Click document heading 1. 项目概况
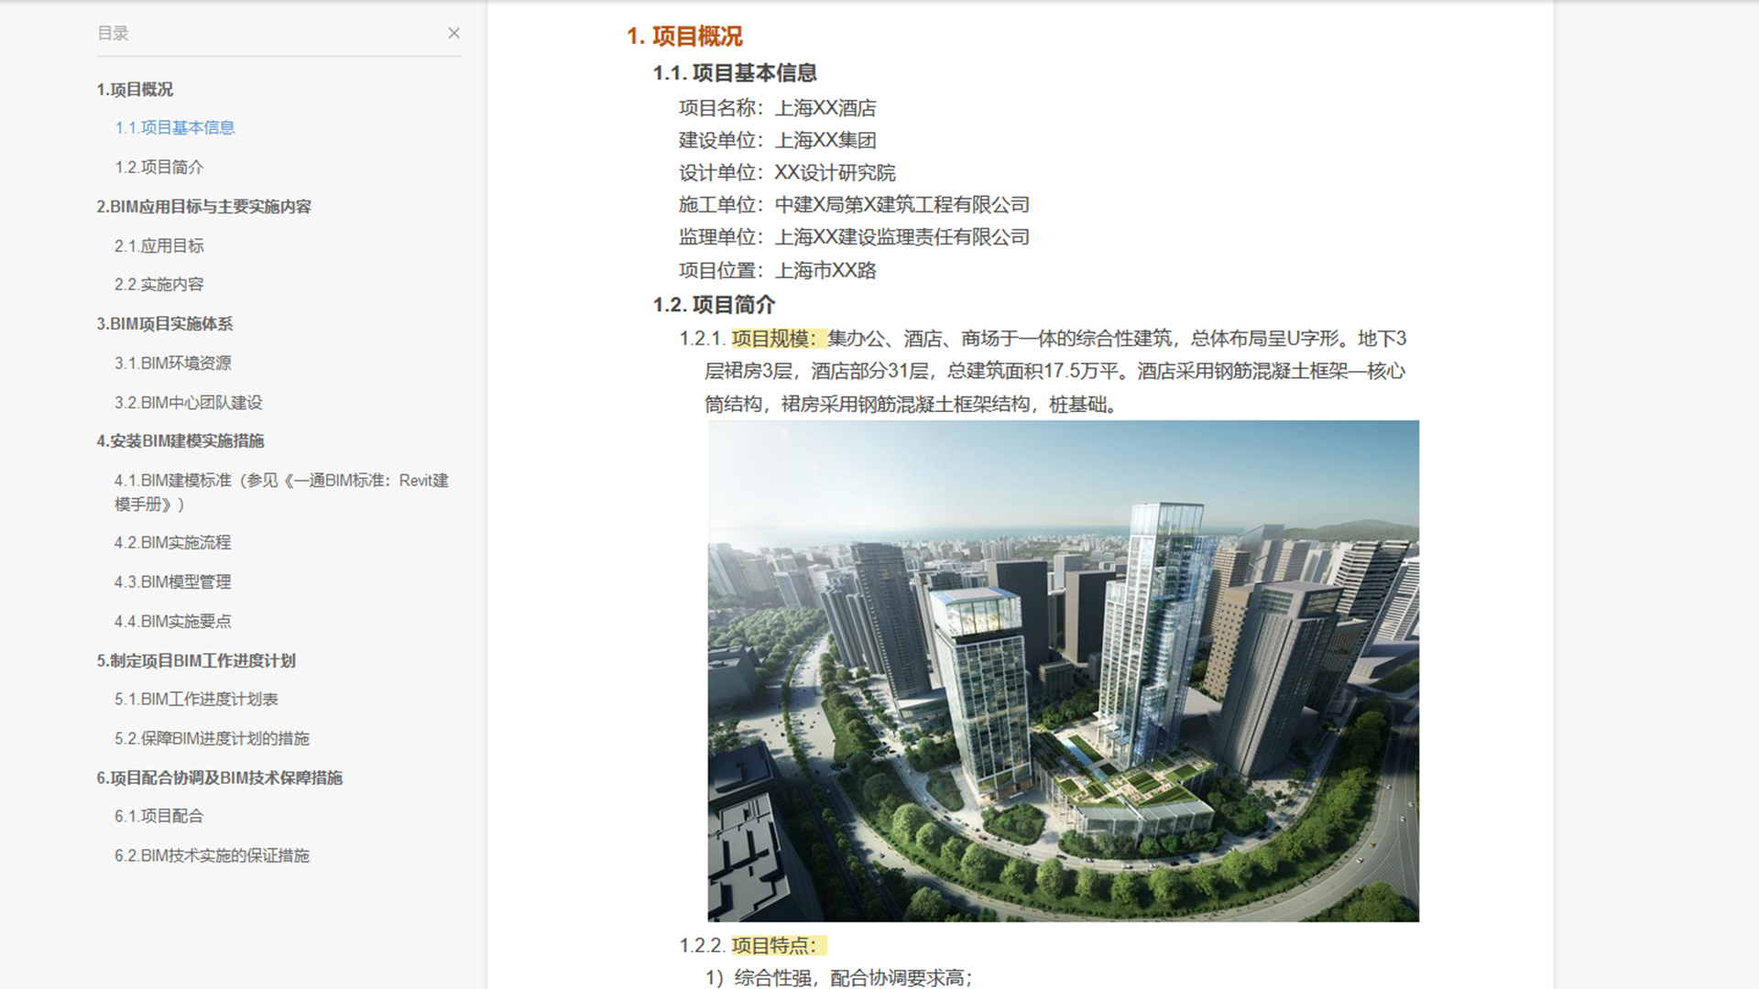1759x989 pixels. 684,37
